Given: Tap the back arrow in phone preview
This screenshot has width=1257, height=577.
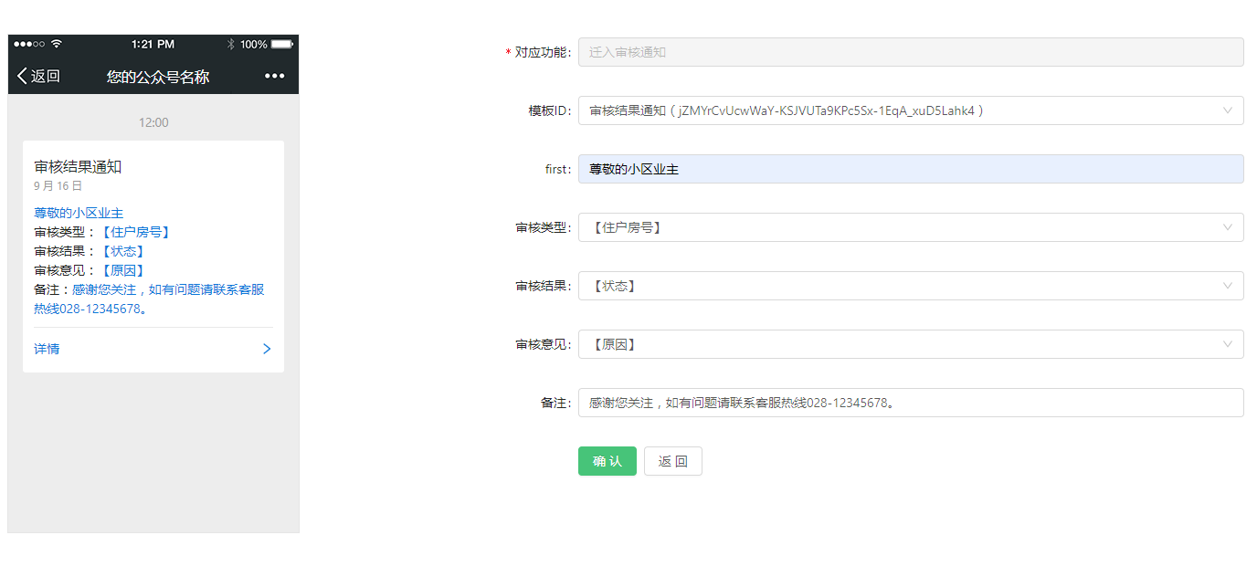Looking at the screenshot, I should (x=23, y=76).
